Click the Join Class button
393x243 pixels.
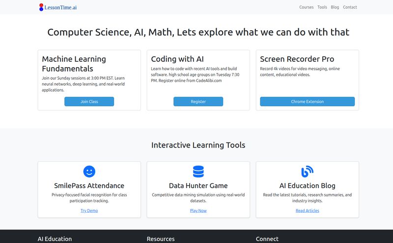(89, 101)
